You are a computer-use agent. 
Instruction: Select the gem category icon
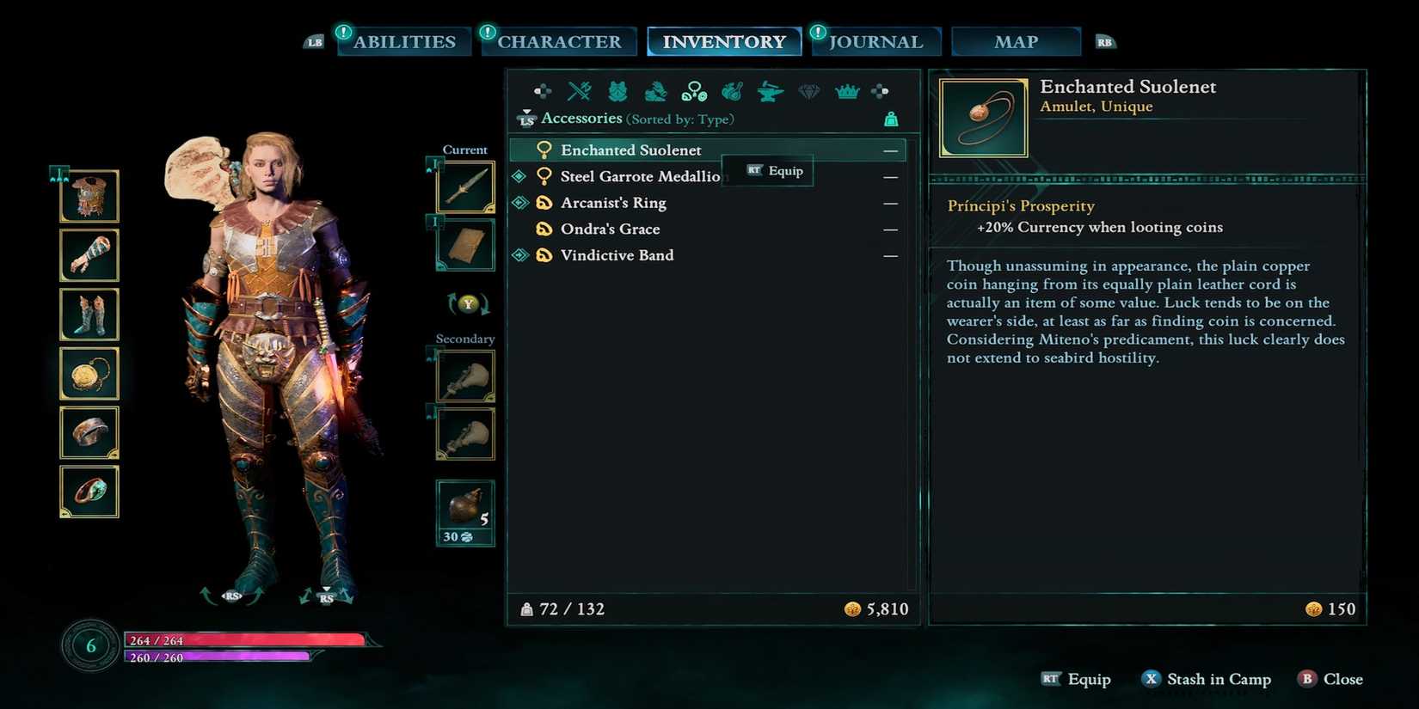(x=808, y=90)
